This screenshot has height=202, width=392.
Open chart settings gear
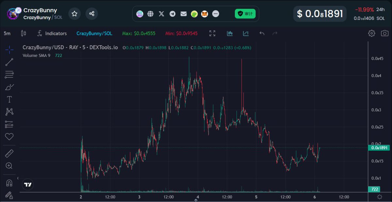(x=371, y=33)
